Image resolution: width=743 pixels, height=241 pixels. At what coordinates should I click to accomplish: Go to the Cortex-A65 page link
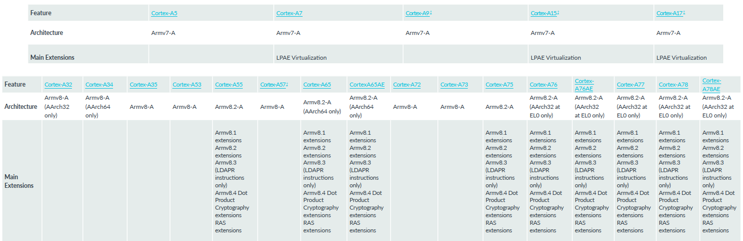317,85
